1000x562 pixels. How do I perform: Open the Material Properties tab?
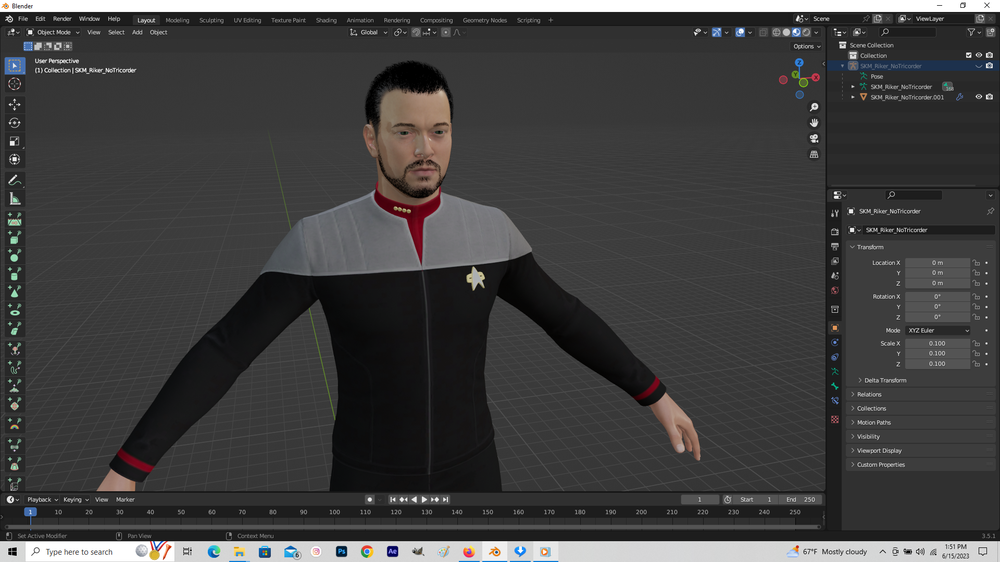coord(835,419)
